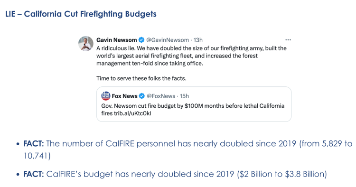The width and height of the screenshot is (356, 187).
Task: Click the verified badge next to Fox News
Action: 142,96
